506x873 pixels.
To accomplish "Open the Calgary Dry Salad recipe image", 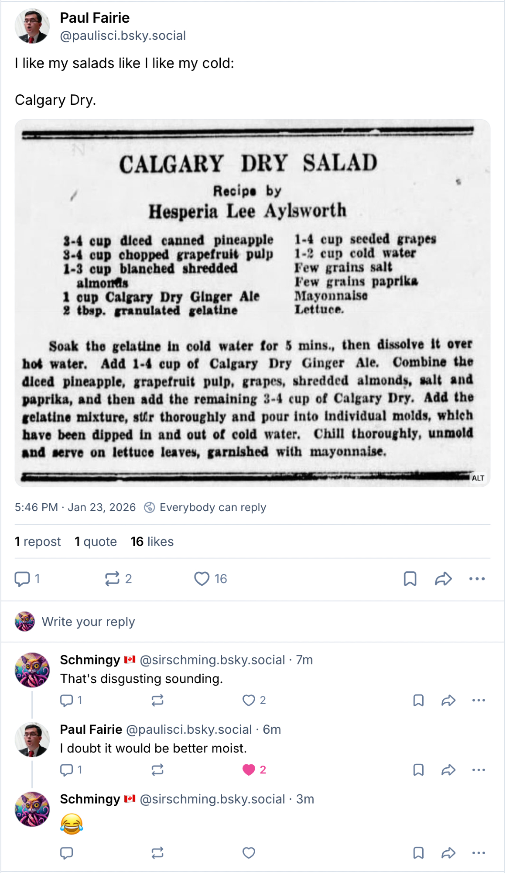I will [252, 303].
